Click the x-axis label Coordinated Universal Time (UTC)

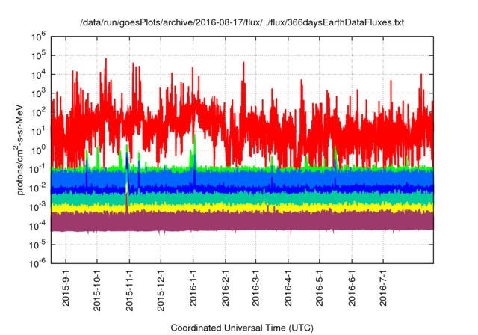tap(242, 328)
